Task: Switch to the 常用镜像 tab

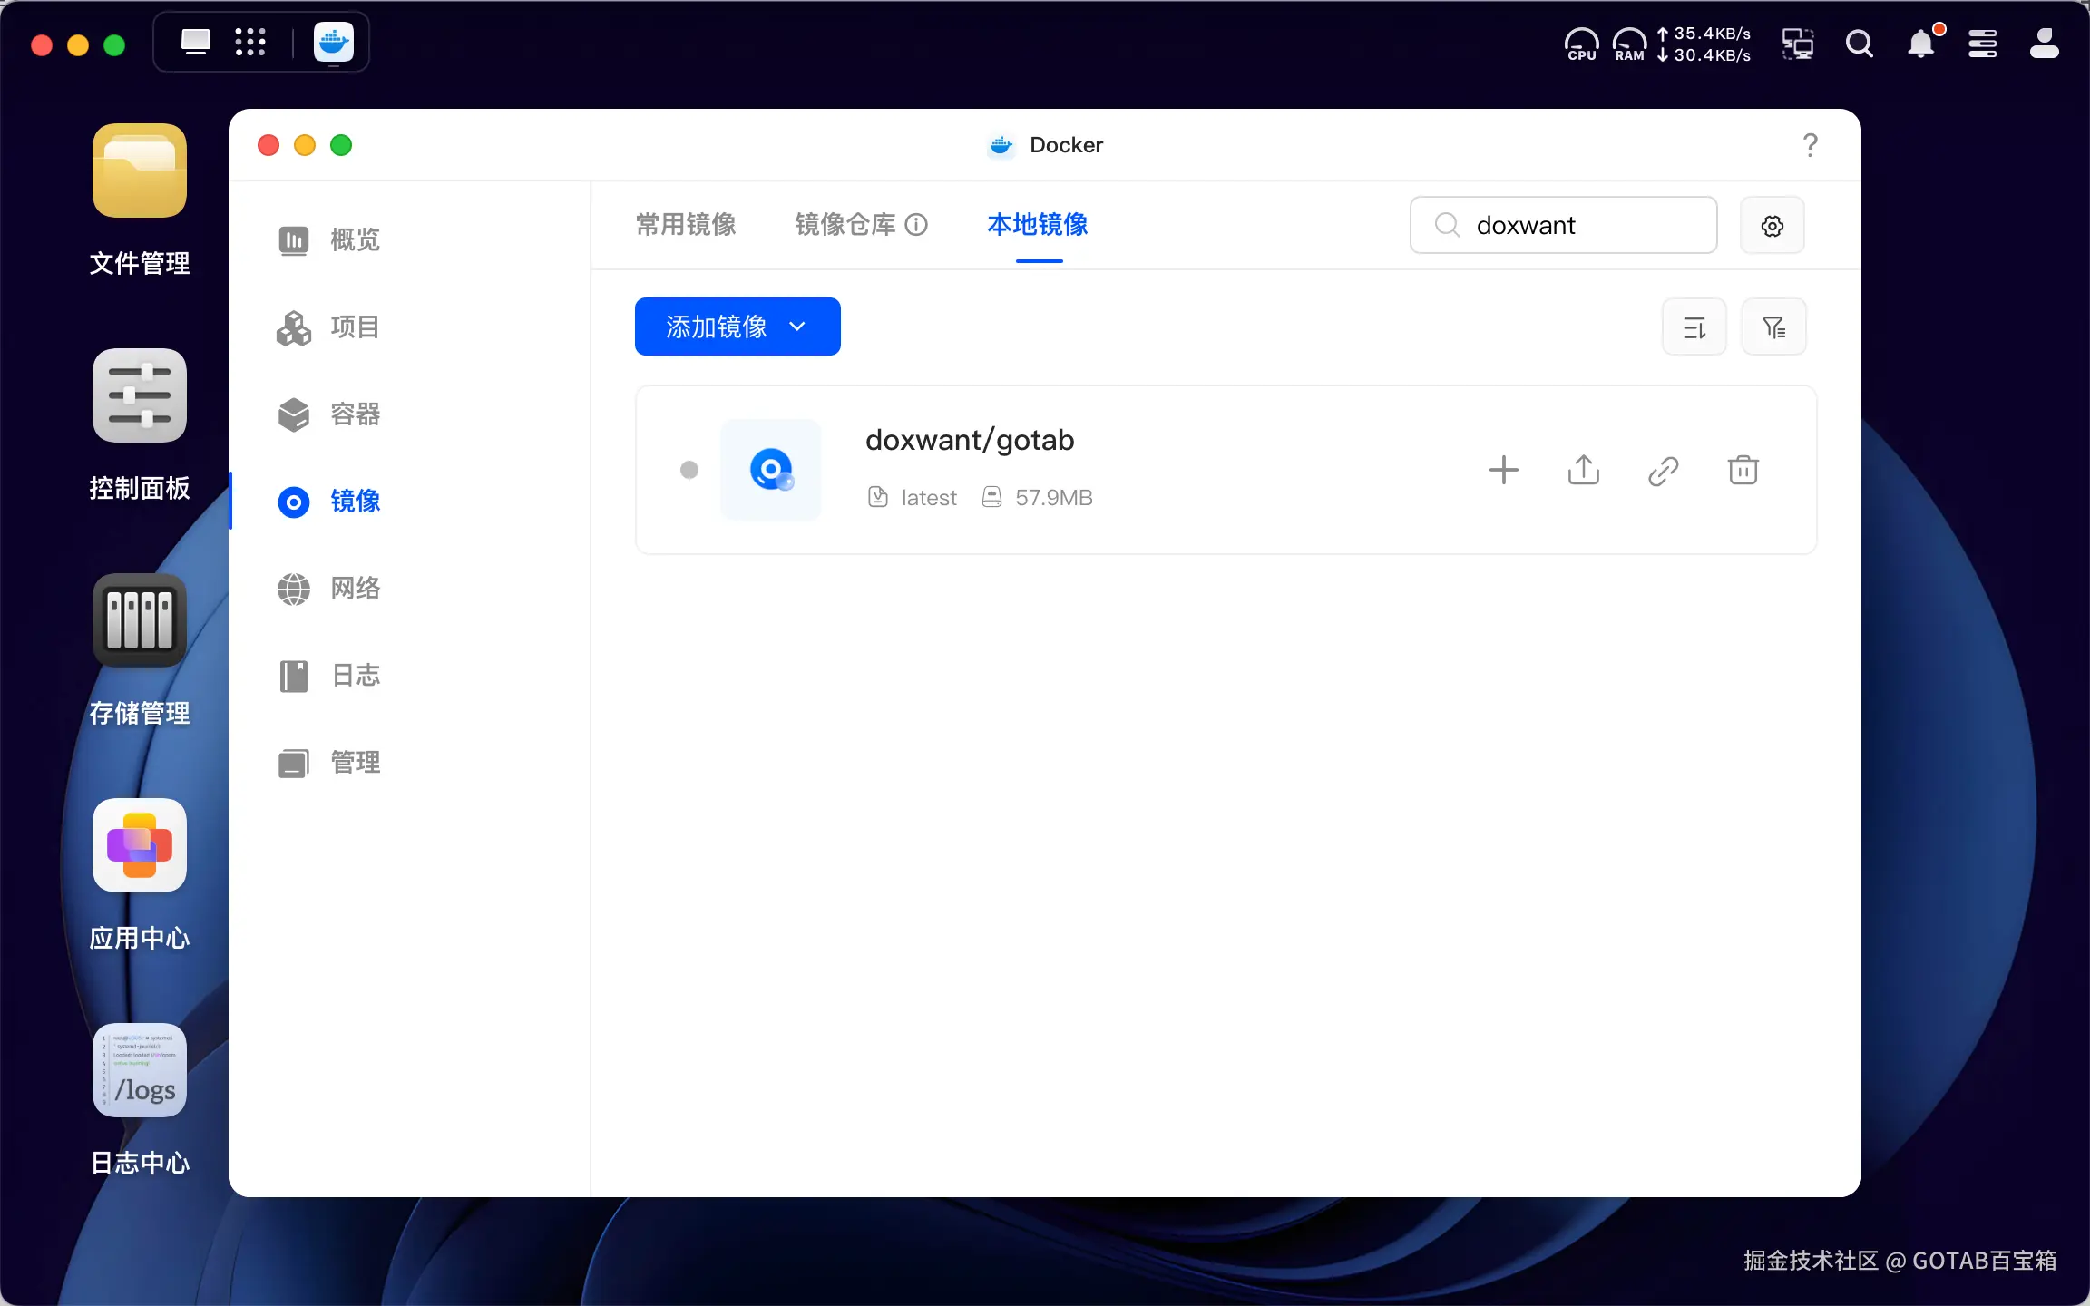Action: pyautogui.click(x=686, y=224)
